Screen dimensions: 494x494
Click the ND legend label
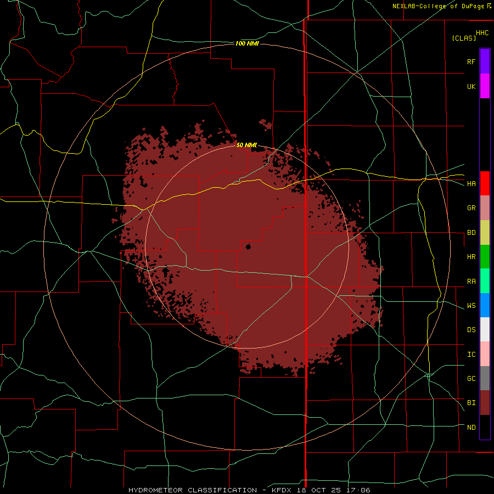click(x=471, y=428)
